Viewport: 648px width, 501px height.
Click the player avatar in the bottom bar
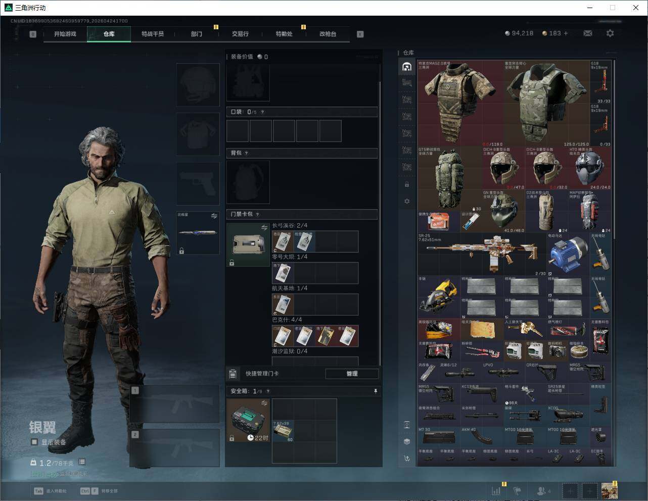coord(609,490)
